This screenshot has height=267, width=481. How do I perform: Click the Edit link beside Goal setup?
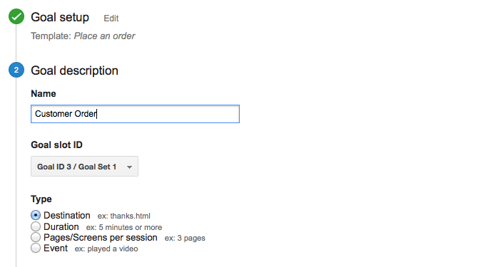[x=111, y=19]
